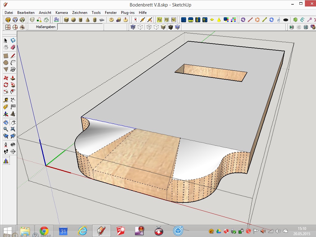This screenshot has height=237, width=316.
Task: Open the Plug-ins menu
Action: pyautogui.click(x=127, y=13)
